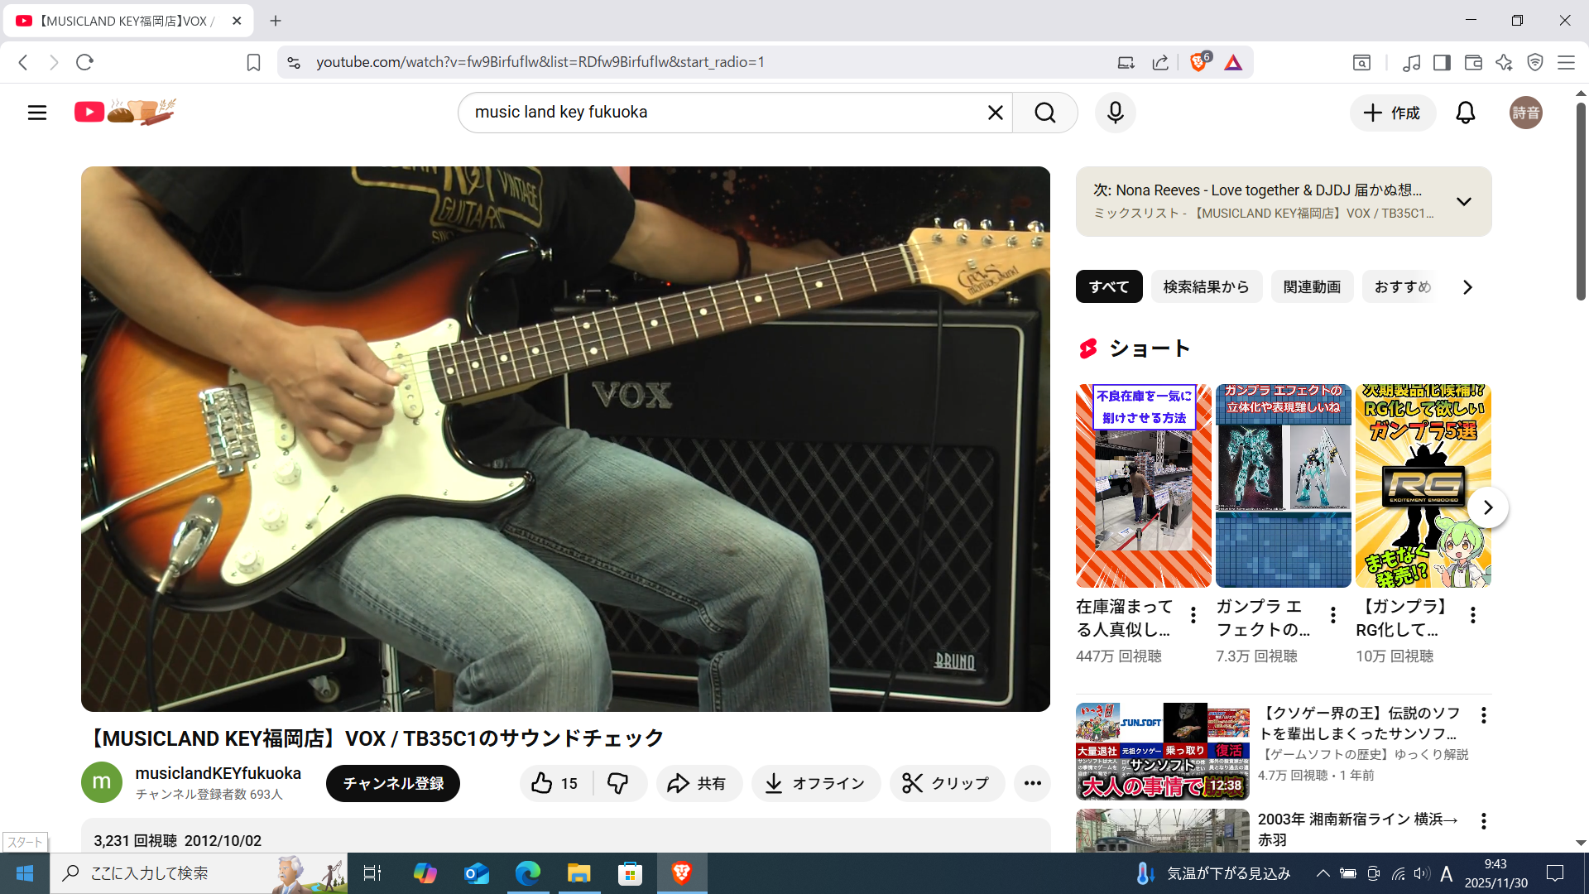Subscribe with the チャンネル登録 button
The image size is (1589, 894).
[x=393, y=783]
